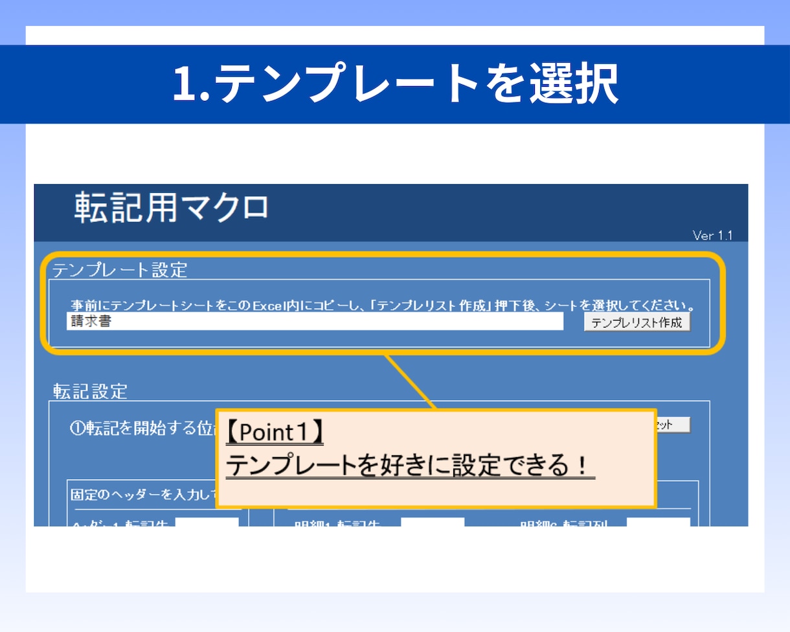Image resolution: width=790 pixels, height=632 pixels.
Task: Select the 請求書 template input field
Action: point(315,321)
